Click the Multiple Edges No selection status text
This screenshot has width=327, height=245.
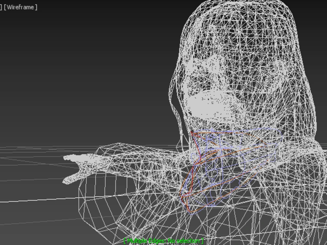point(163,241)
